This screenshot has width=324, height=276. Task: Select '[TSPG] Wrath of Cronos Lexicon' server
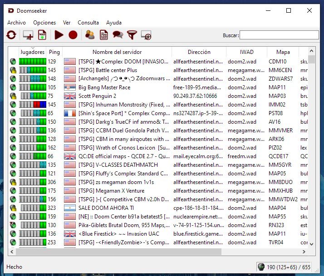coord(124,148)
